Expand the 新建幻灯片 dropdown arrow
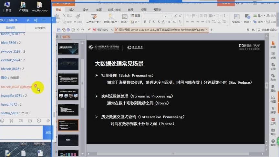279x157 pixels. [x=118, y=22]
